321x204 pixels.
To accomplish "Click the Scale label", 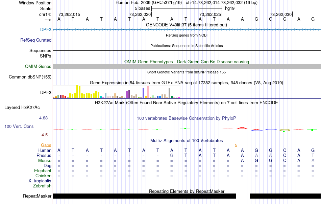I will click(46, 8).
